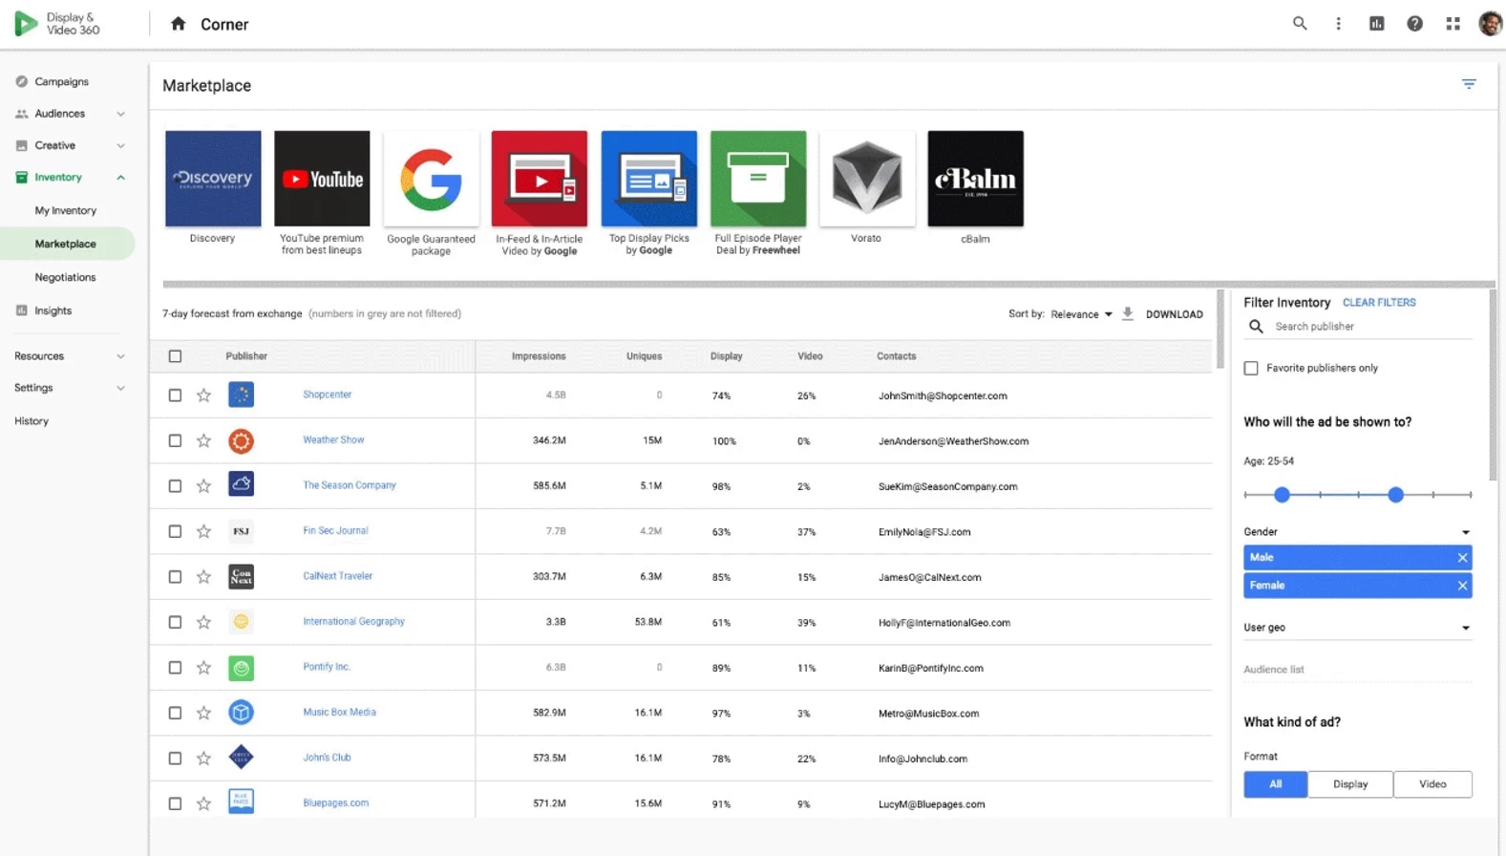The width and height of the screenshot is (1506, 856).
Task: Click CLEAR FILTERS link
Action: [x=1379, y=302]
